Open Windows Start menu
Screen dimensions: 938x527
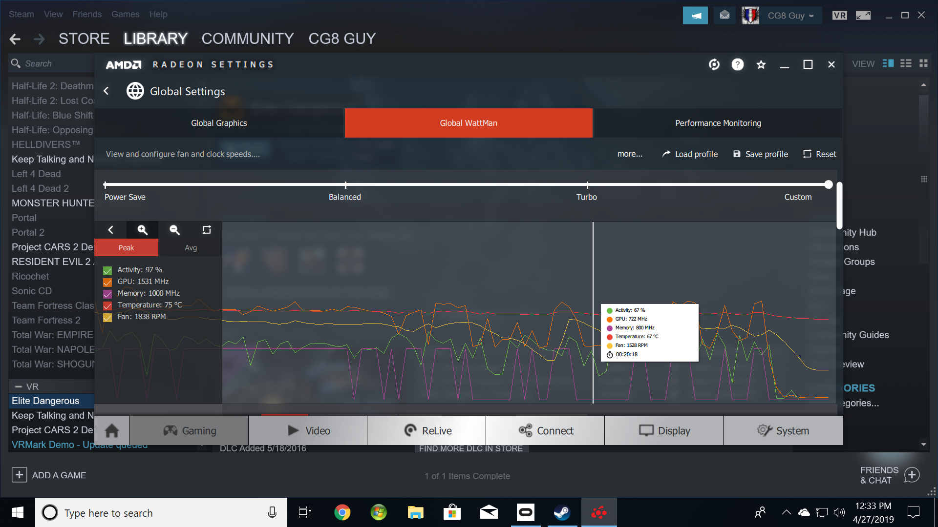[18, 512]
